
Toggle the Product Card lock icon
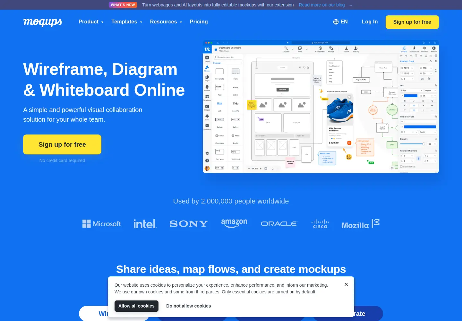pyautogui.click(x=431, y=61)
